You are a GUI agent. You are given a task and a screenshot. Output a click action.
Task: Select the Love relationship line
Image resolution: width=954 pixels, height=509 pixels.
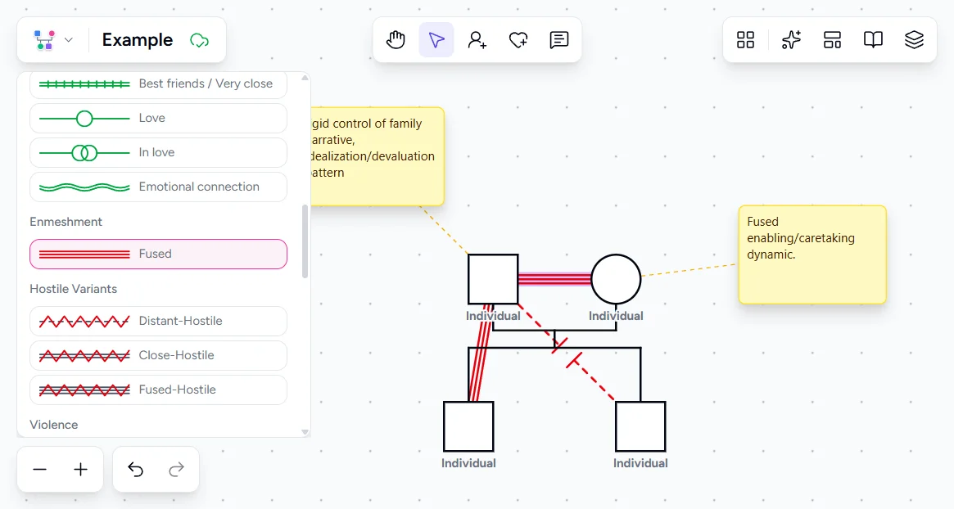point(158,118)
